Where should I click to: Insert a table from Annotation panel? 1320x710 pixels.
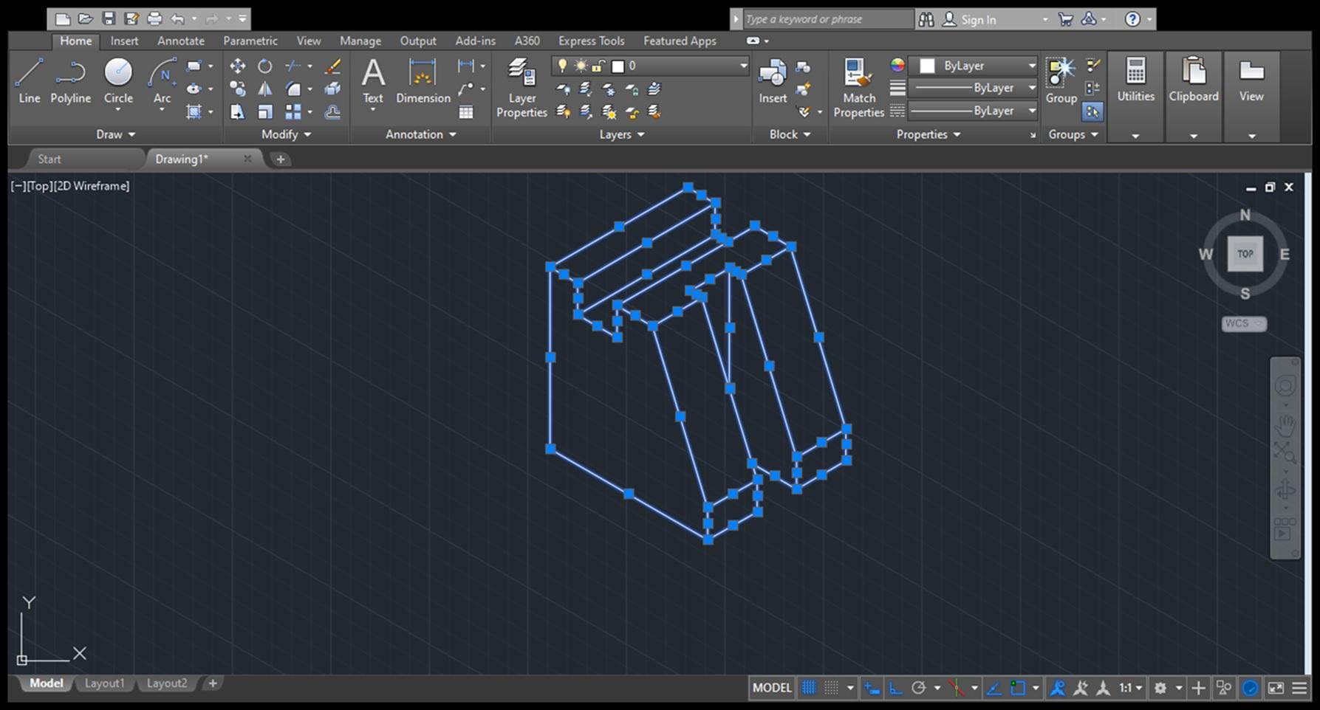coord(465,112)
